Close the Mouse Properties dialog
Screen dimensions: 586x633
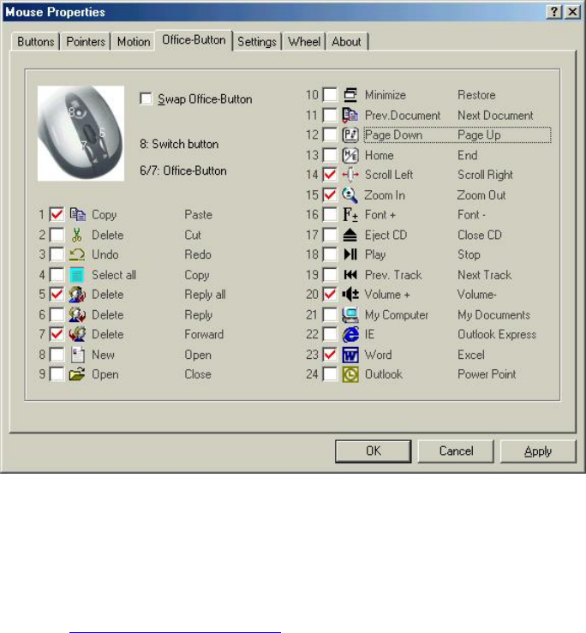click(x=572, y=12)
